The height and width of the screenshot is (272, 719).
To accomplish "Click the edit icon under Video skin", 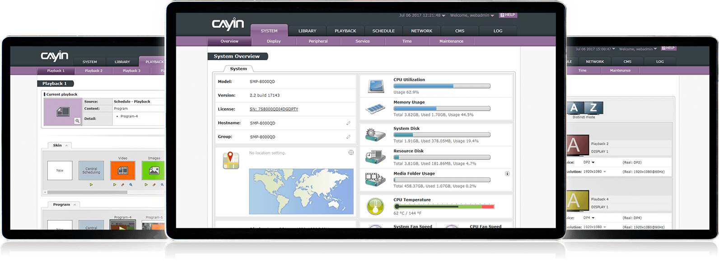I will (x=123, y=185).
